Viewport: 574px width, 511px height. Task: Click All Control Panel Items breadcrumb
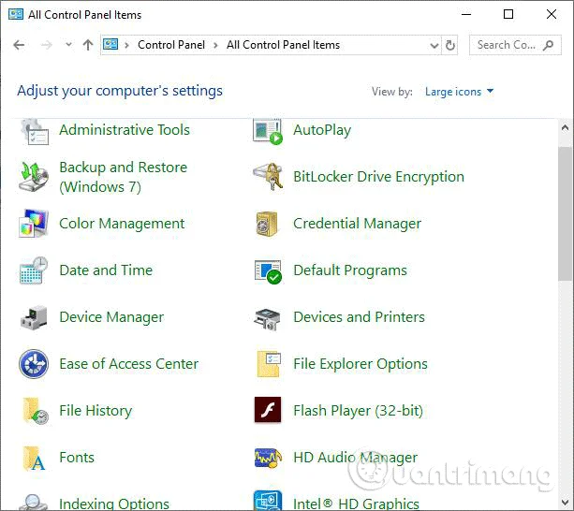point(283,45)
